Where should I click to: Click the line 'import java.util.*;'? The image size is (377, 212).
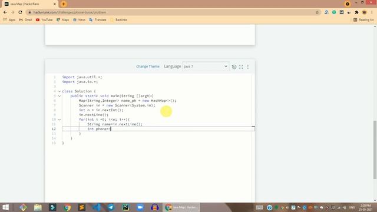[82, 77]
